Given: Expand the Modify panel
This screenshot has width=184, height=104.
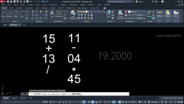Looking at the screenshot, I should 40,21.
